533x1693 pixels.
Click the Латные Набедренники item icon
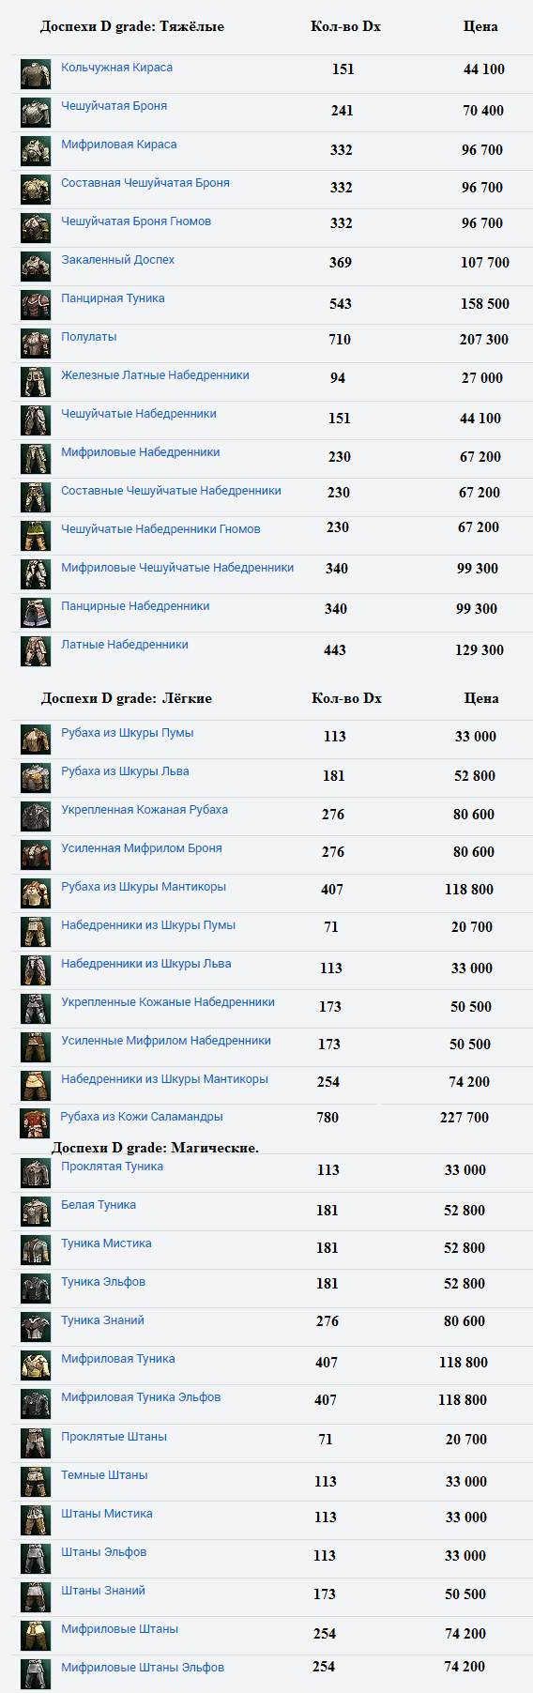coord(36,651)
